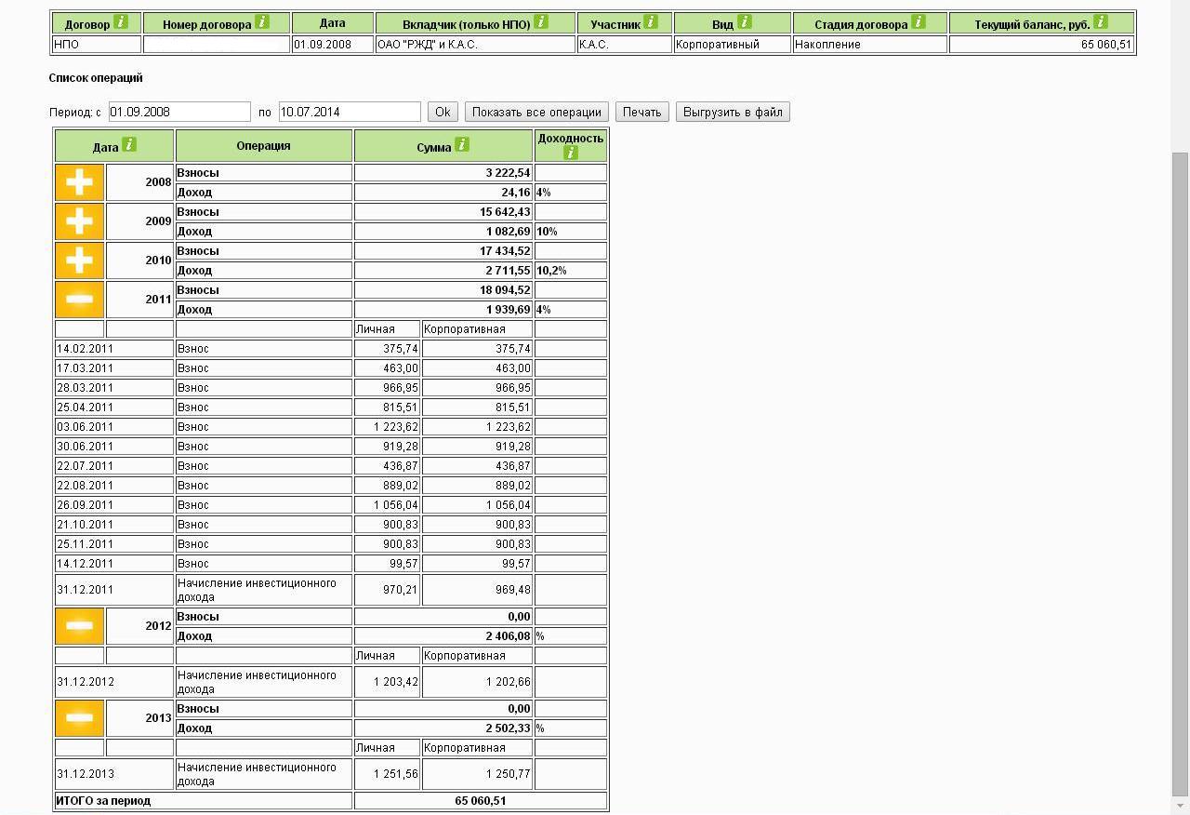Click contract cell НПО
The height and width of the screenshot is (815, 1190).
click(x=97, y=45)
